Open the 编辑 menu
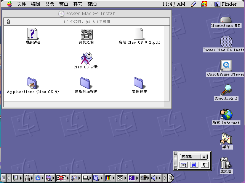This screenshot has width=245, height=183. click(35, 4)
